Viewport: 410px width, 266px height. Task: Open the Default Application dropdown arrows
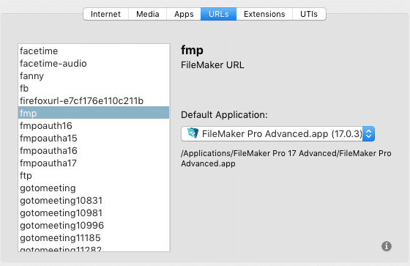(x=369, y=134)
